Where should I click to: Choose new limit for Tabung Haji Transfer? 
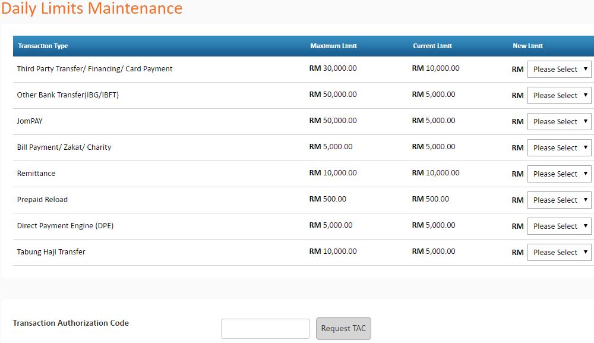click(560, 252)
